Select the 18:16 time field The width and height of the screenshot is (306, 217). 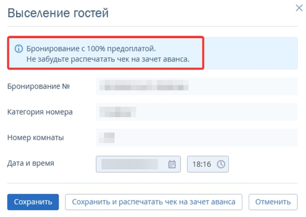(x=208, y=164)
